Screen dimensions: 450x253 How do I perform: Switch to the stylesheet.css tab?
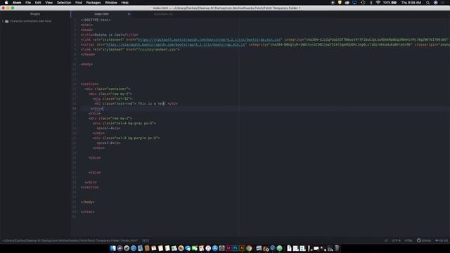tap(163, 14)
